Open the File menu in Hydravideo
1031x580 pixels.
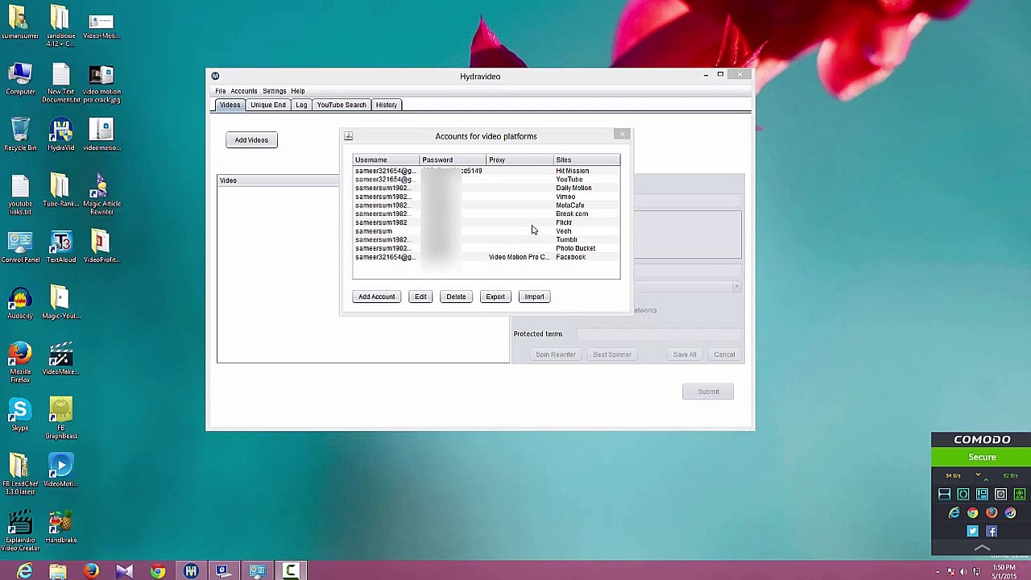click(x=220, y=91)
